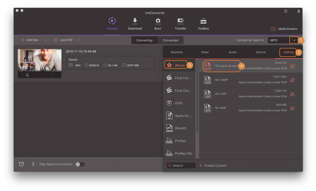Open the Convert section
Screen dimensions: 316x191
click(x=112, y=24)
